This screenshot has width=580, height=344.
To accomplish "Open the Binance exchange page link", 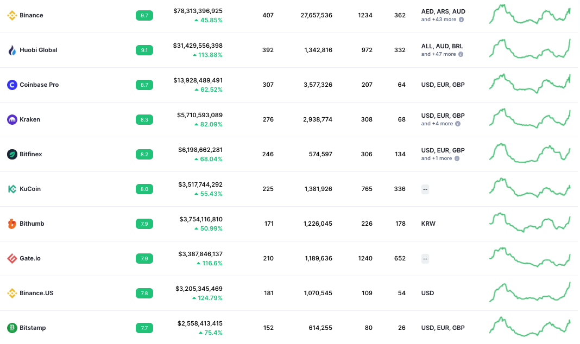I will tap(31, 15).
